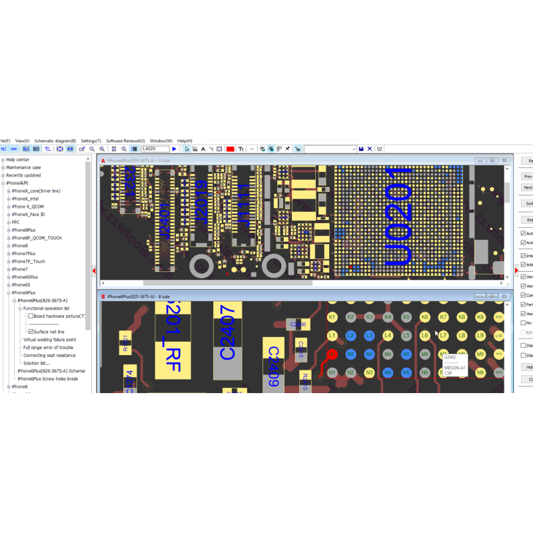Select the arrow pointer tool

[x=187, y=149]
